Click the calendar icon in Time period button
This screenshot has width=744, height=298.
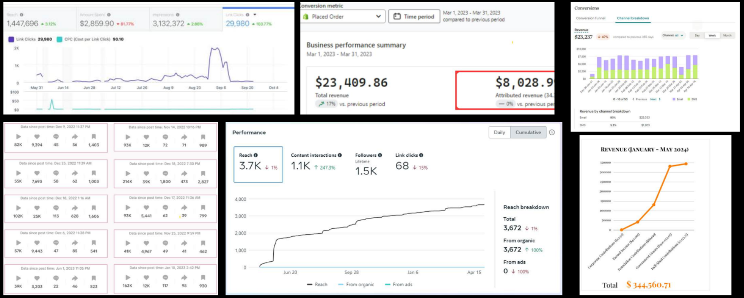coord(397,17)
